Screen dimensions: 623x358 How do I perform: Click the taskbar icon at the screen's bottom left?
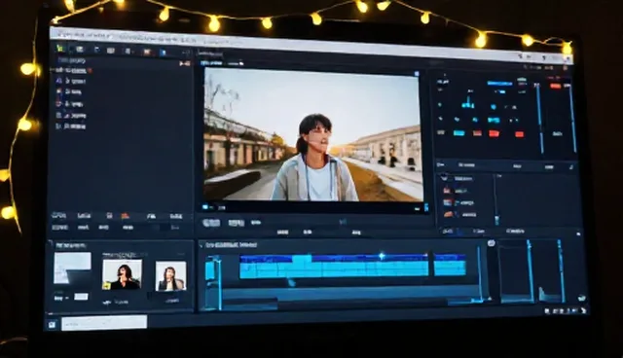[x=52, y=325]
